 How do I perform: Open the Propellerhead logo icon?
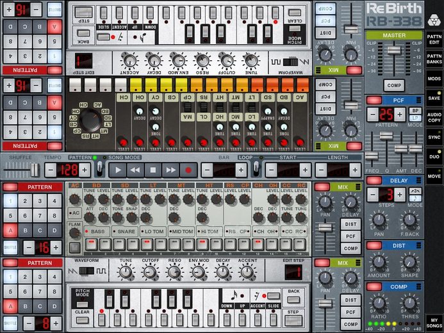pyautogui.click(x=433, y=19)
